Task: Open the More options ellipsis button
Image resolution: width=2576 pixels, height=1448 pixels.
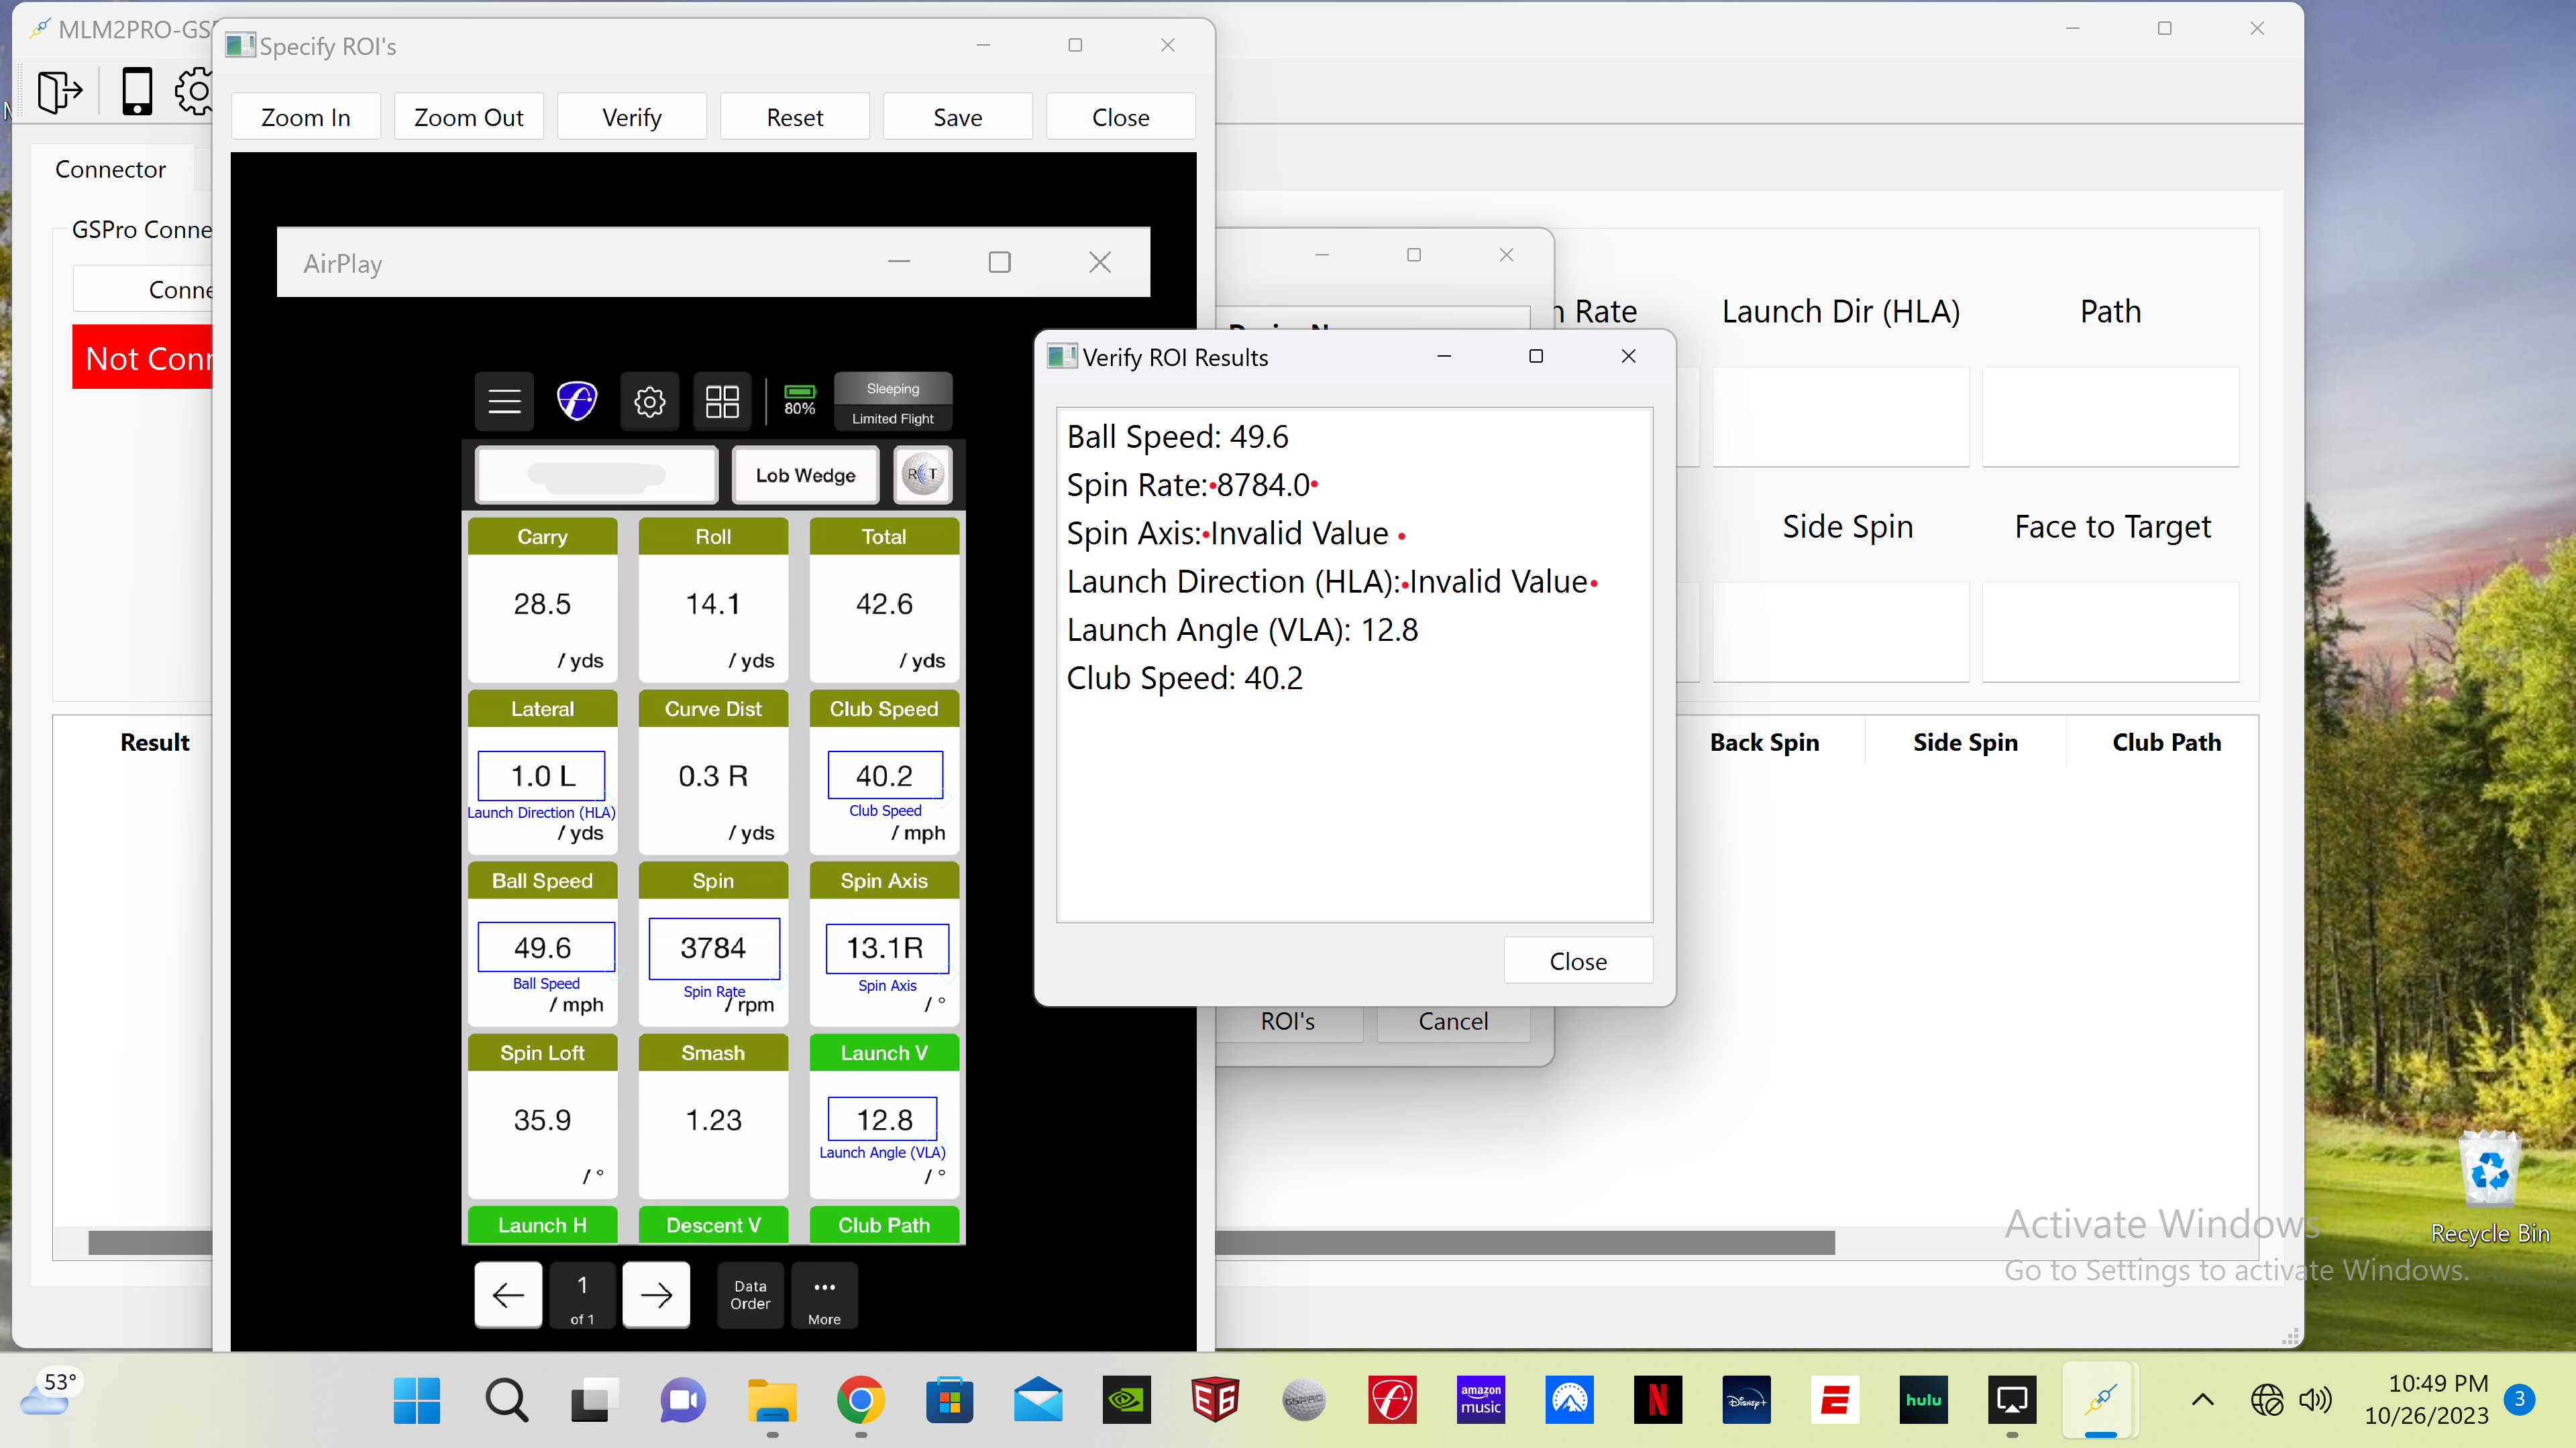Action: [x=824, y=1296]
